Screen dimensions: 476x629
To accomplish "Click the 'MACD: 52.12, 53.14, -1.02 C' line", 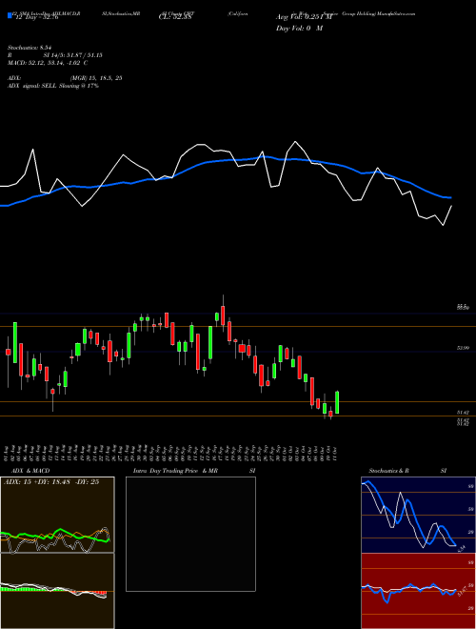I will [48, 63].
